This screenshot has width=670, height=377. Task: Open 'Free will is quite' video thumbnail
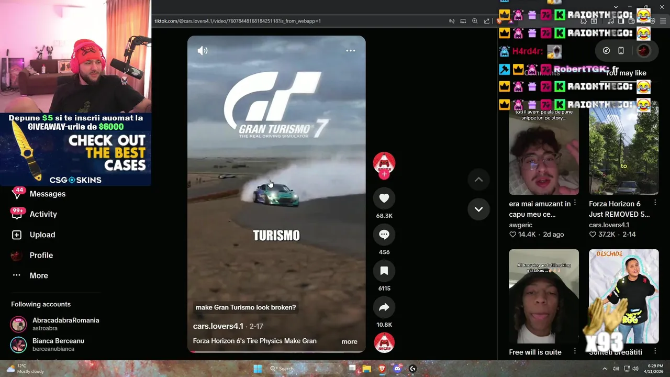click(x=544, y=296)
